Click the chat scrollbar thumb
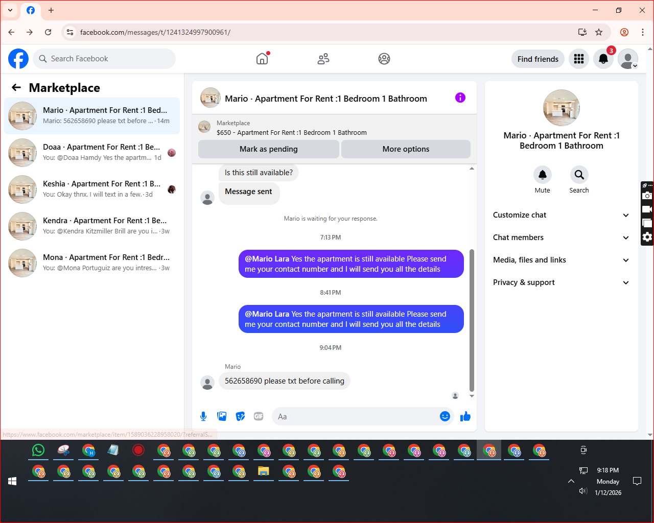This screenshot has height=523, width=654. (472, 320)
